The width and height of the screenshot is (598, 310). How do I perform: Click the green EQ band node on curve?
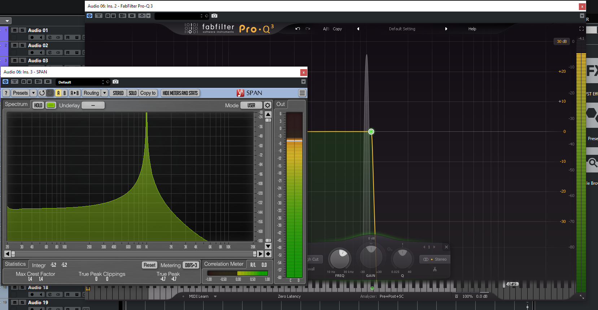pyautogui.click(x=371, y=131)
